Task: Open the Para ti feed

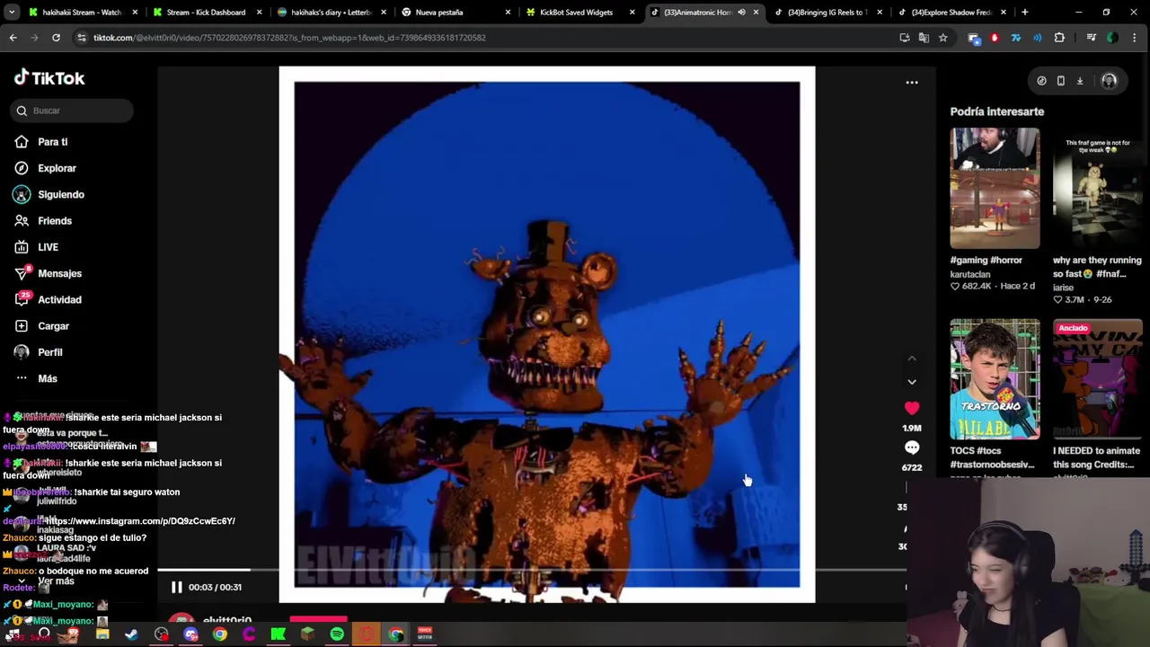Action: pyautogui.click(x=52, y=142)
